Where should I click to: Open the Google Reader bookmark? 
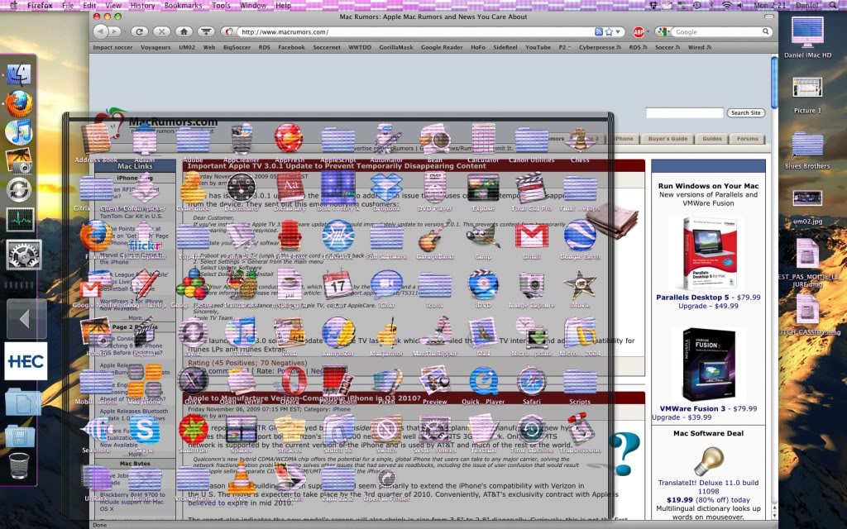coord(442,47)
